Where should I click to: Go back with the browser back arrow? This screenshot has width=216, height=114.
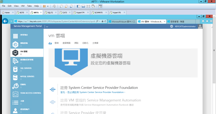point(5,21)
